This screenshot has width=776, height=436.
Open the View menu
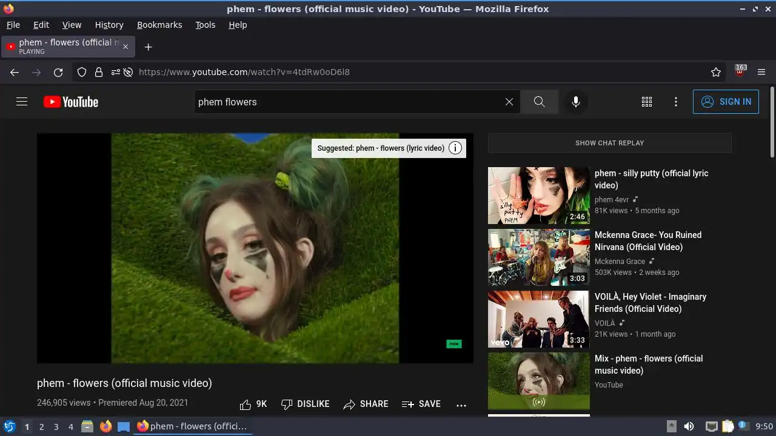[x=72, y=25]
